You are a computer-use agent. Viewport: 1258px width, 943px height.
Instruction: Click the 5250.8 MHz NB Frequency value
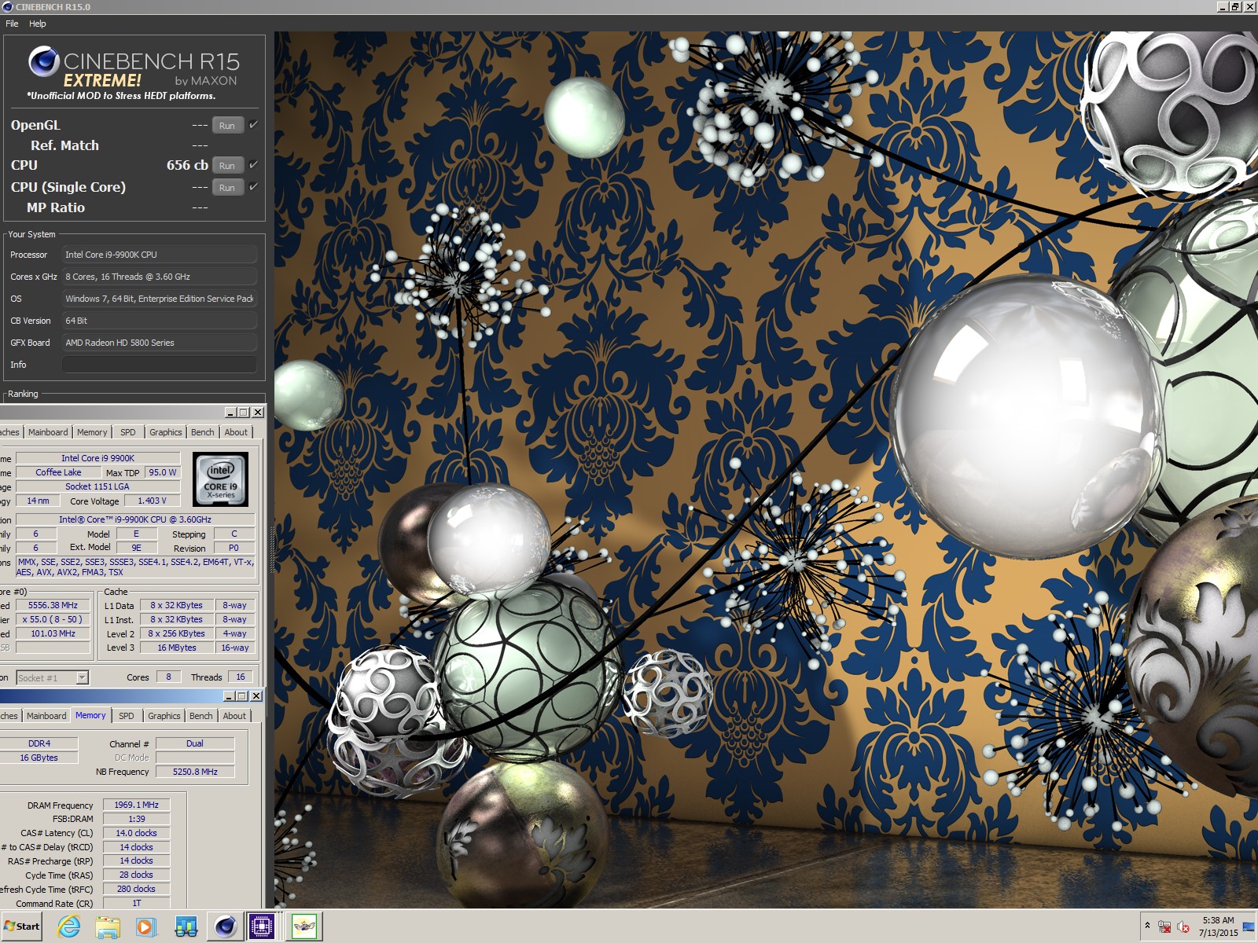coord(195,772)
